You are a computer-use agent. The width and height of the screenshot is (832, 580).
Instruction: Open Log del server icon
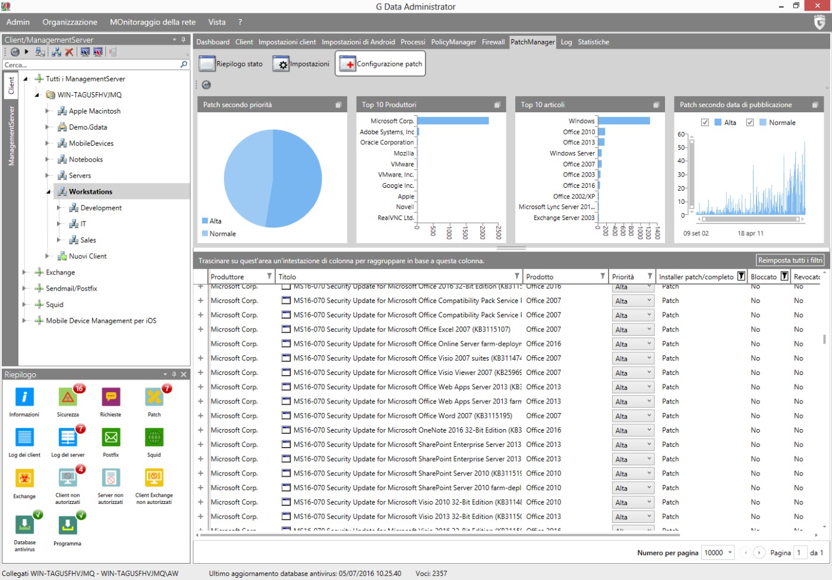(68, 437)
